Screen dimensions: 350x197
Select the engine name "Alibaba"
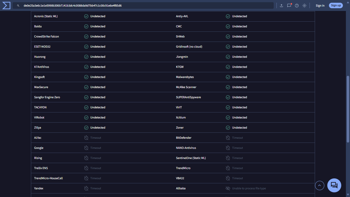(x=181, y=189)
